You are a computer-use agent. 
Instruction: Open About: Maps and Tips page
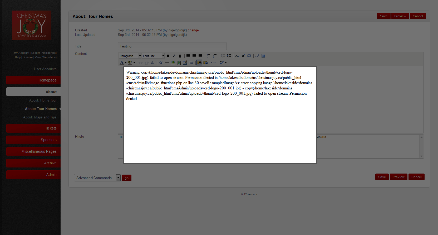coord(40,117)
